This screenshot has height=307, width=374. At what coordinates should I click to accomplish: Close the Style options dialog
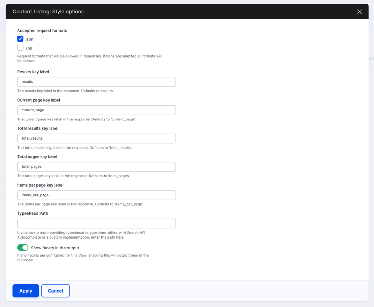pyautogui.click(x=359, y=12)
